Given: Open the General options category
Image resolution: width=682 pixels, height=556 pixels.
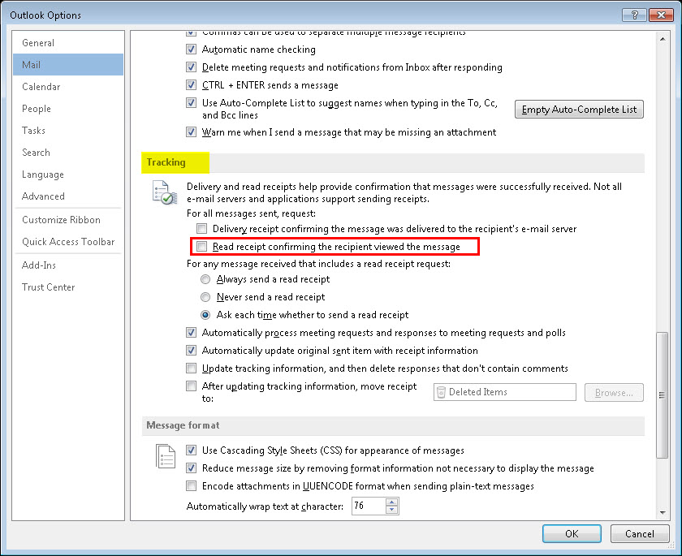Looking at the screenshot, I should coord(68,42).
